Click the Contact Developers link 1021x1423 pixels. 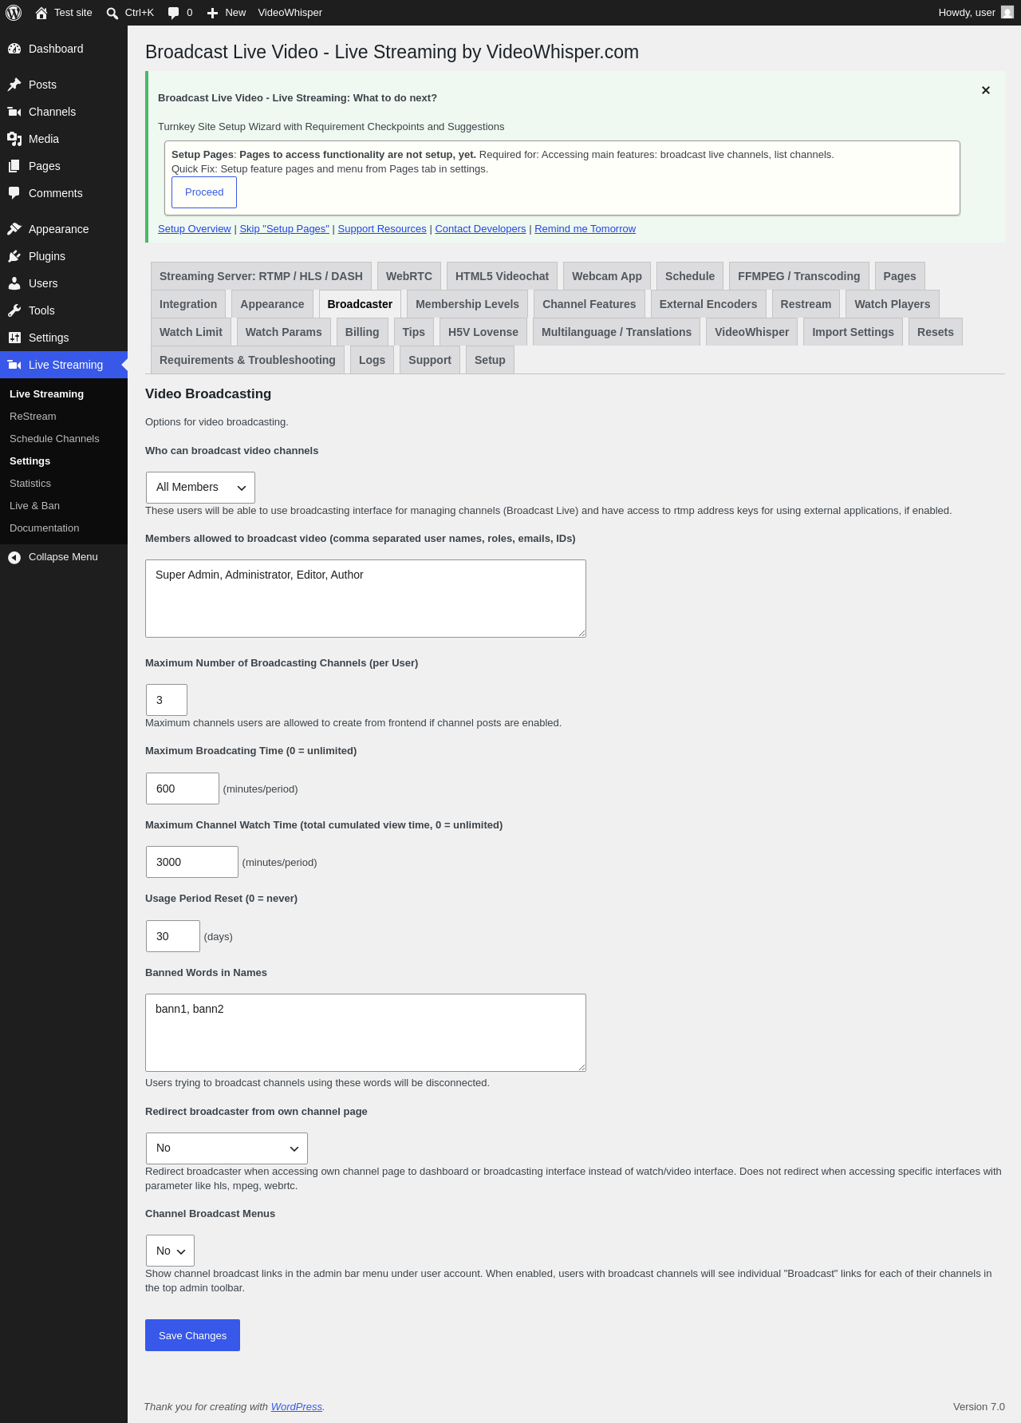point(481,229)
